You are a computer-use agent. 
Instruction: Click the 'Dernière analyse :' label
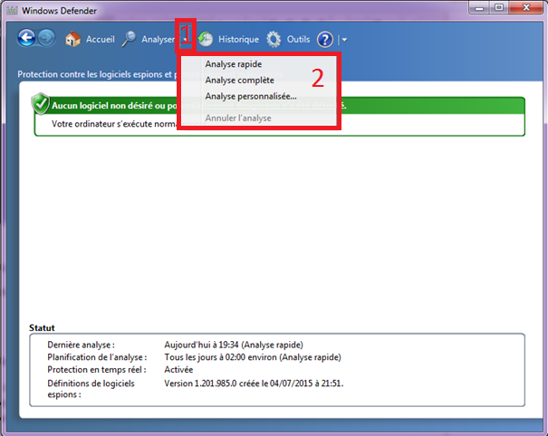pos(82,345)
